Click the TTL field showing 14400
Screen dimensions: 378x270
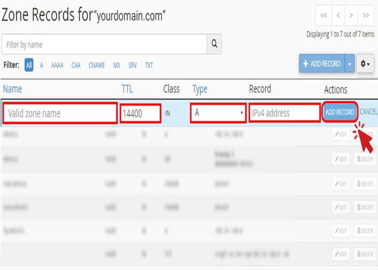coord(140,113)
